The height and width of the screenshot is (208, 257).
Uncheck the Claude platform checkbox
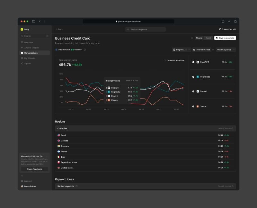[x=193, y=107]
